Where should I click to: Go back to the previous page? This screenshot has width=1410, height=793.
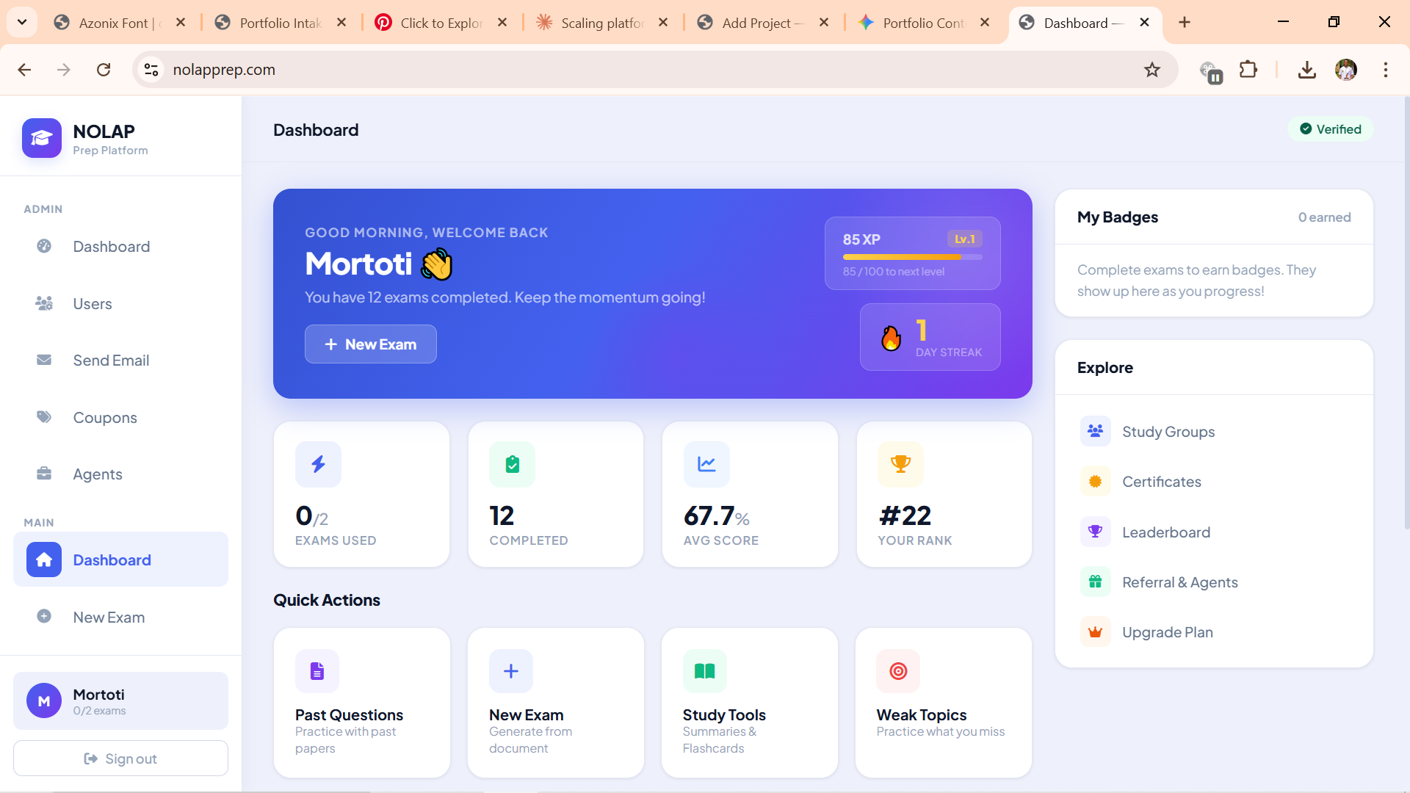click(24, 70)
